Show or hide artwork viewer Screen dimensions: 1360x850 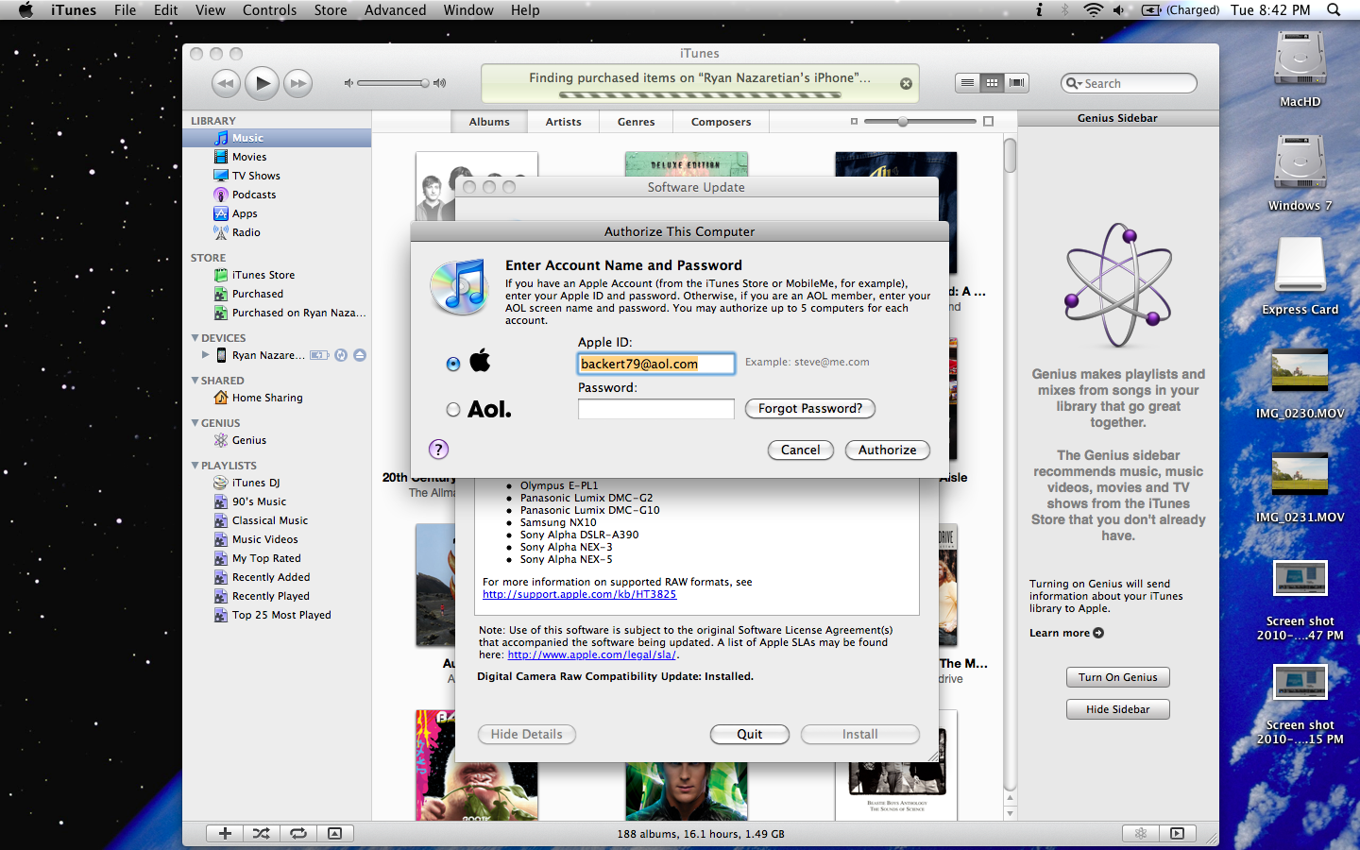click(x=335, y=833)
